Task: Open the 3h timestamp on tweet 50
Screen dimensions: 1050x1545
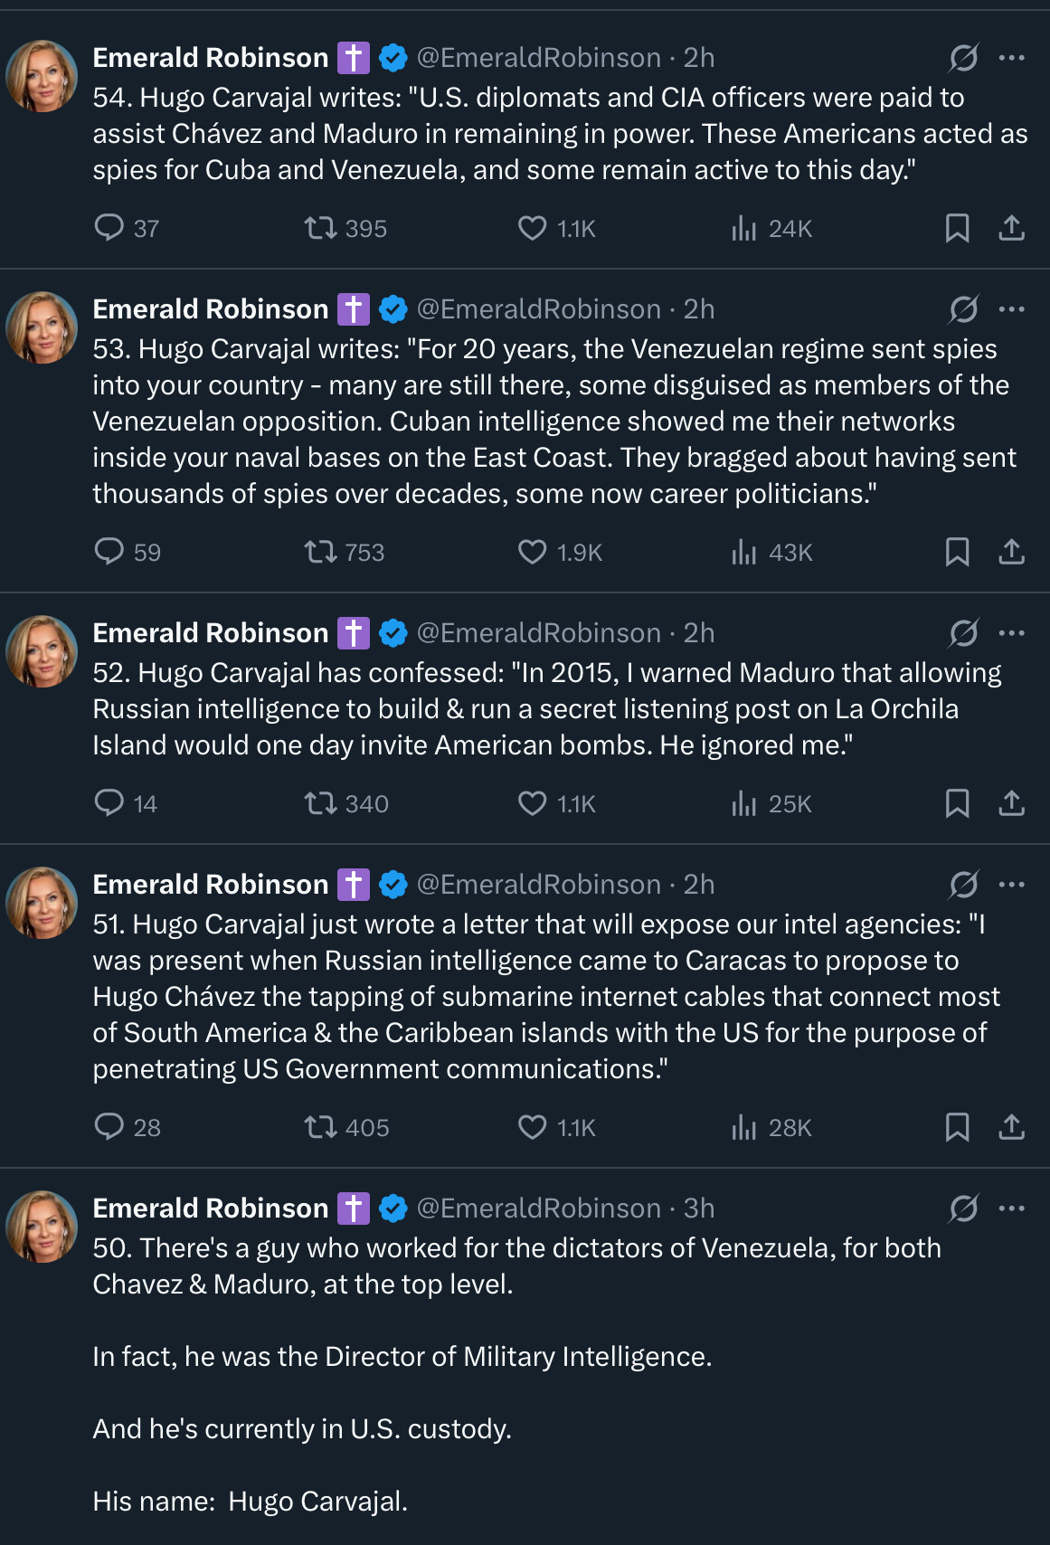Action: (699, 1209)
